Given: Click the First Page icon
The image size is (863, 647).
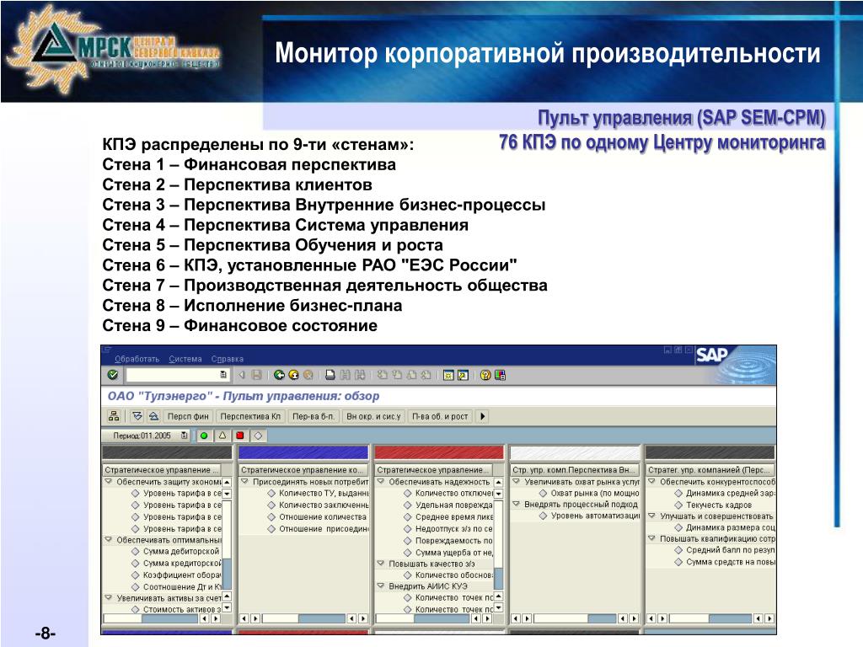Looking at the screenshot, I should click(x=382, y=375).
